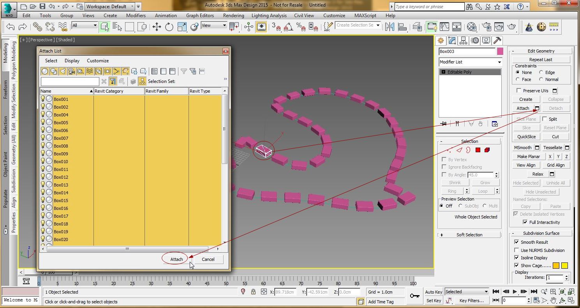Open the Rendering menu
The image size is (580, 308).
point(233,16)
